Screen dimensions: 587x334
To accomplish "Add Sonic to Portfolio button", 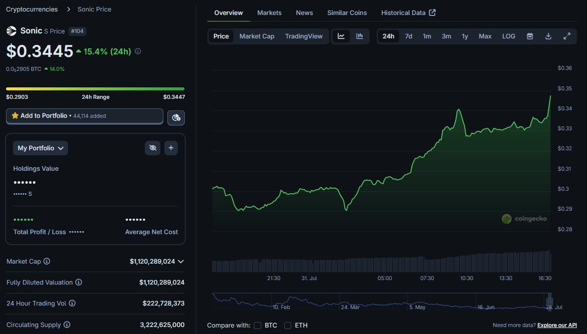I will [84, 116].
